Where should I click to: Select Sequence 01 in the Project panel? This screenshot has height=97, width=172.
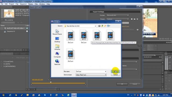coord(14,32)
